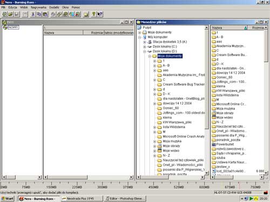Viewport: 270px width, 202px height.
Task: Select the Goniec_60 folder in tree
Action: [x=171, y=108]
